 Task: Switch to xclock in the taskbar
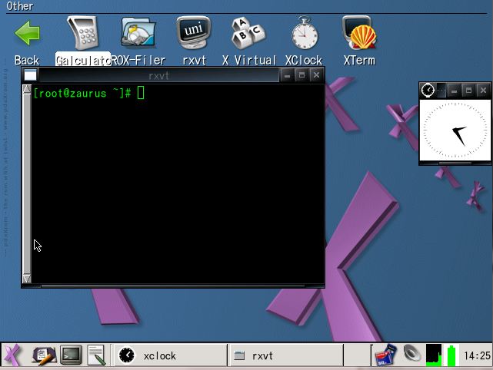click(171, 355)
